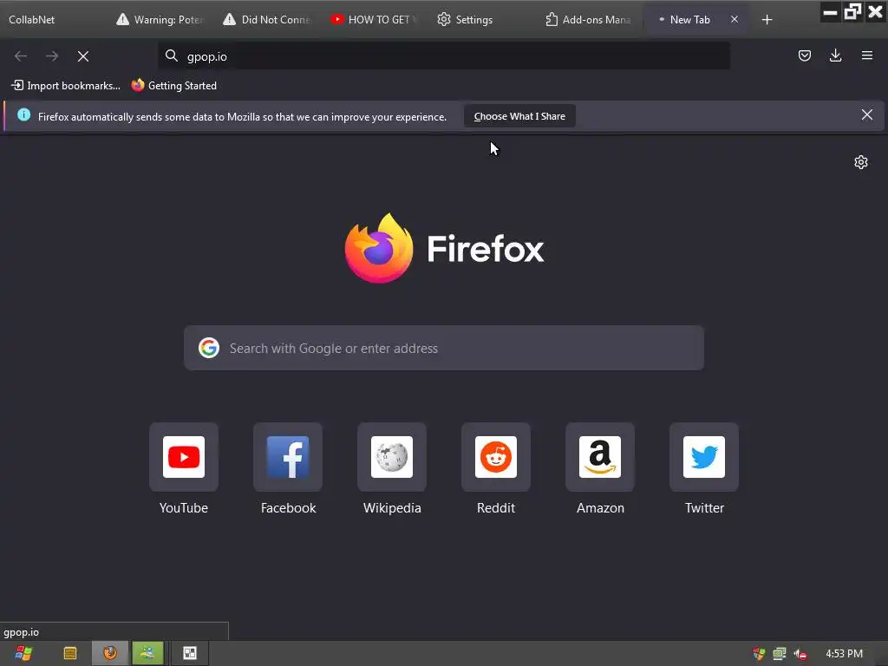Screen dimensions: 888x666
Task: Close the New Tab tab
Action: (735, 19)
